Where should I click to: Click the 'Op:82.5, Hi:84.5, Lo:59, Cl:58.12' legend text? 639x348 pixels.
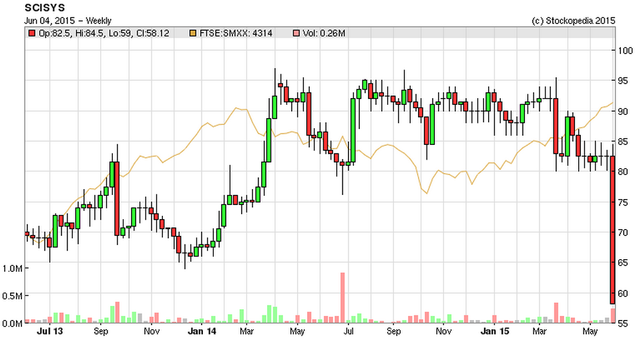pyautogui.click(x=103, y=33)
